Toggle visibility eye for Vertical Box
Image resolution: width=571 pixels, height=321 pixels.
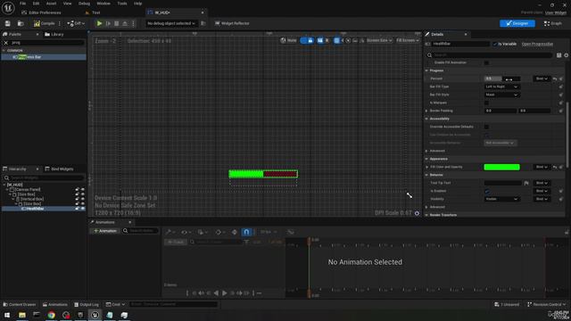coord(83,199)
